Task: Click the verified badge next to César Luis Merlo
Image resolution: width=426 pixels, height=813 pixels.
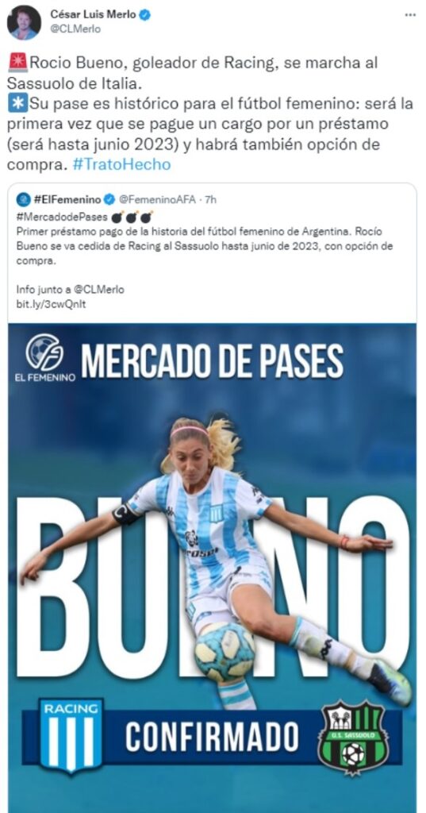Action: [145, 15]
